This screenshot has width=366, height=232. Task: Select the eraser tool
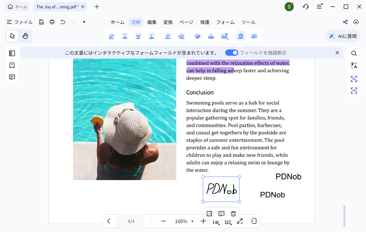(x=181, y=36)
